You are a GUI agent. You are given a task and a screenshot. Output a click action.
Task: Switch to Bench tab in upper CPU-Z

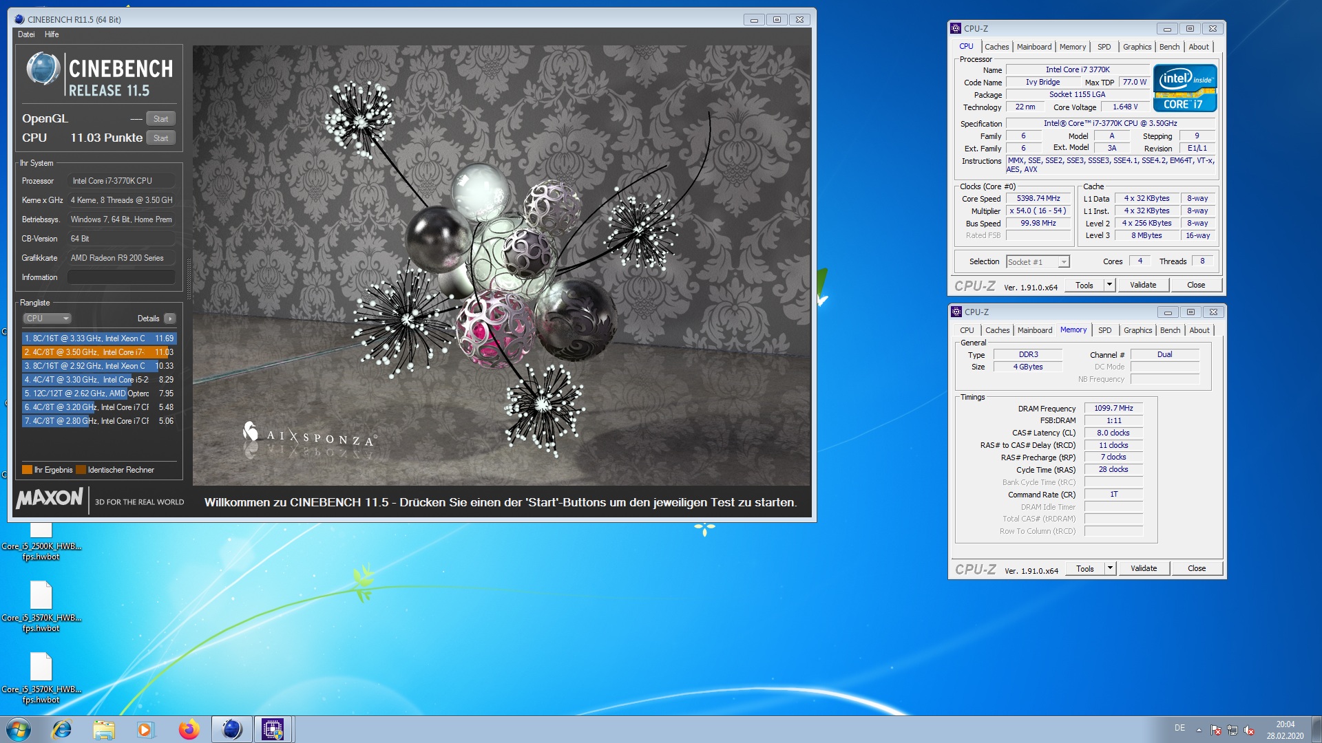point(1169,47)
